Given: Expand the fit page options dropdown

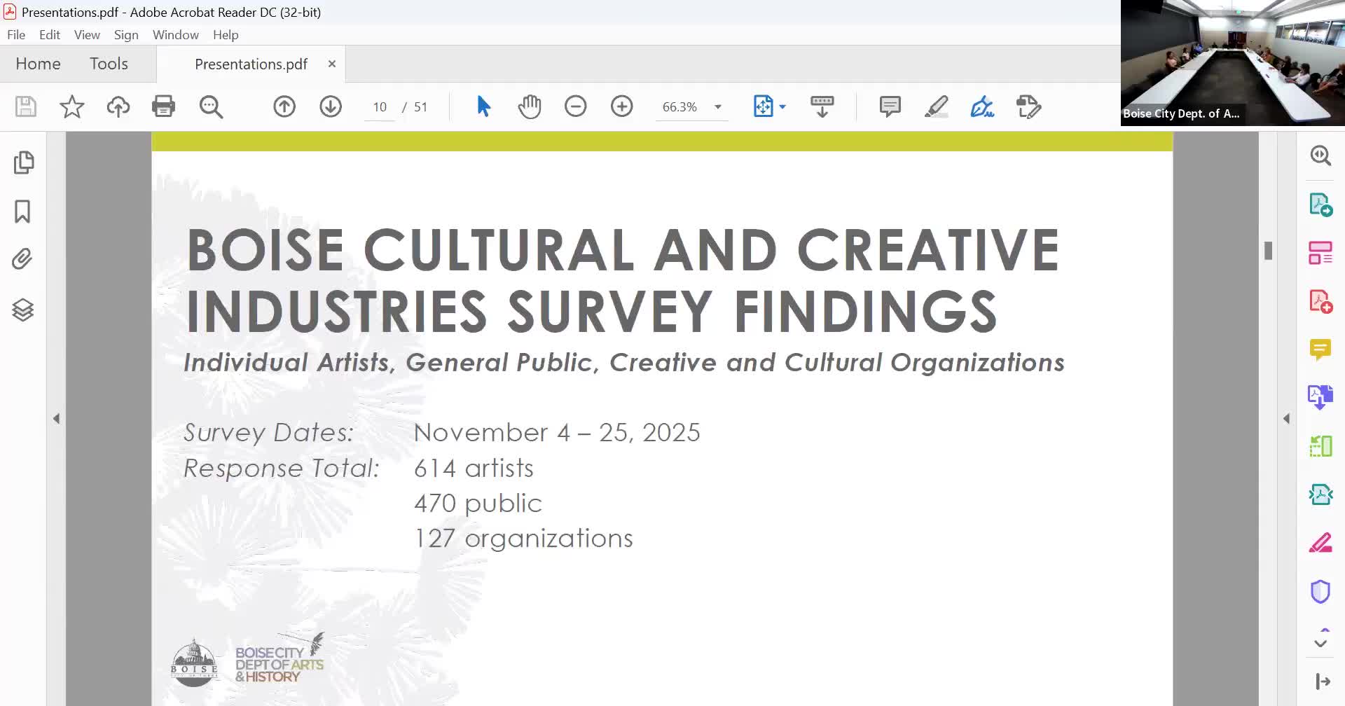Looking at the screenshot, I should pyautogui.click(x=782, y=107).
